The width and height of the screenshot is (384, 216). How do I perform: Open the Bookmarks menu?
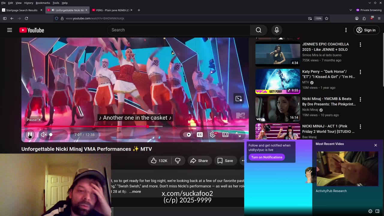pyautogui.click(x=43, y=3)
